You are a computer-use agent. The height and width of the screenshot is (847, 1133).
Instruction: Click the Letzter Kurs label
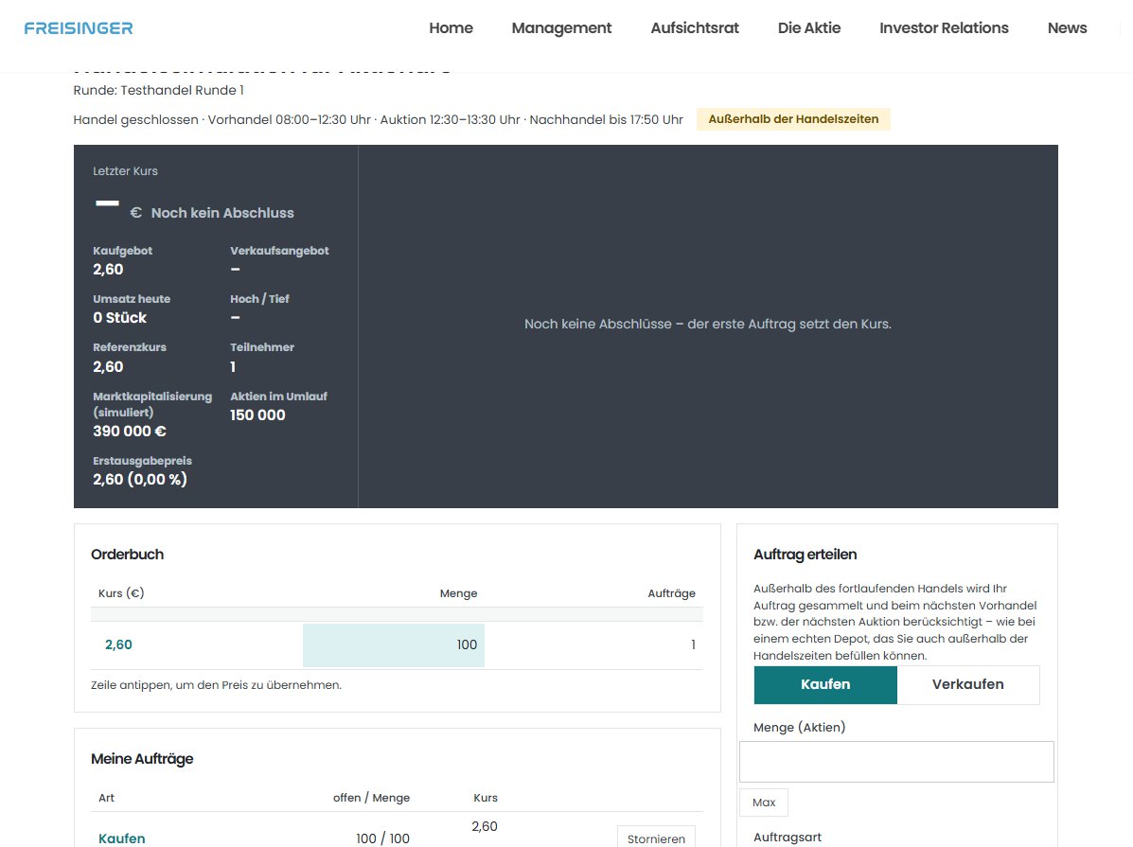tap(125, 171)
